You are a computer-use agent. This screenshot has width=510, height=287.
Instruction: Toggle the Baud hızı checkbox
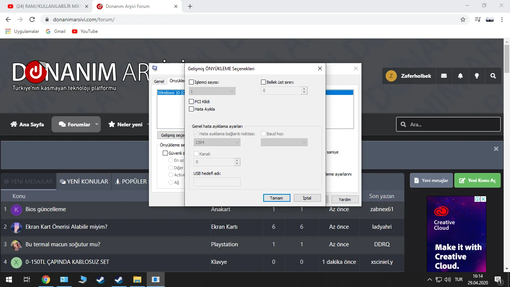(x=263, y=134)
